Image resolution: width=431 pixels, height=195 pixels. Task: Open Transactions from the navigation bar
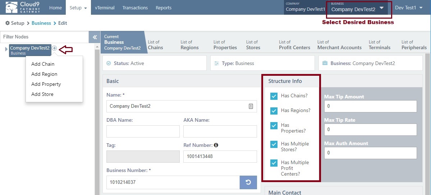135,8
